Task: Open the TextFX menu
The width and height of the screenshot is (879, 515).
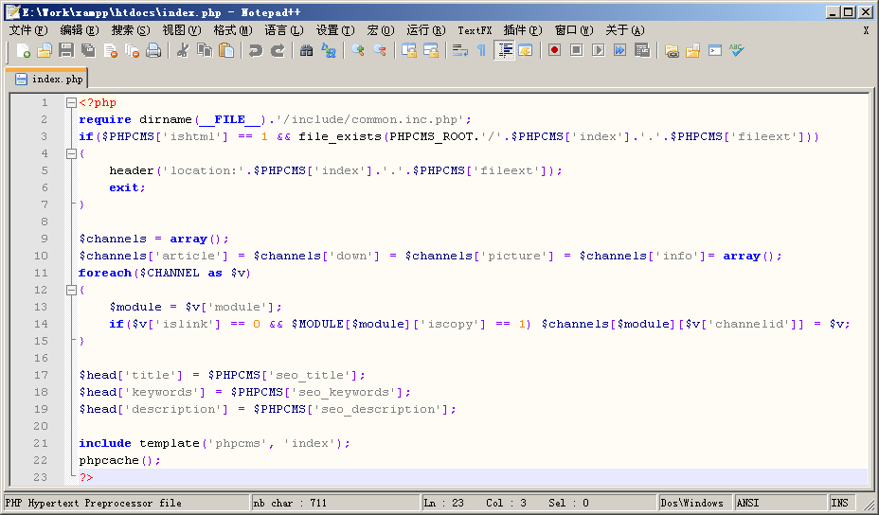Action: pos(475,30)
